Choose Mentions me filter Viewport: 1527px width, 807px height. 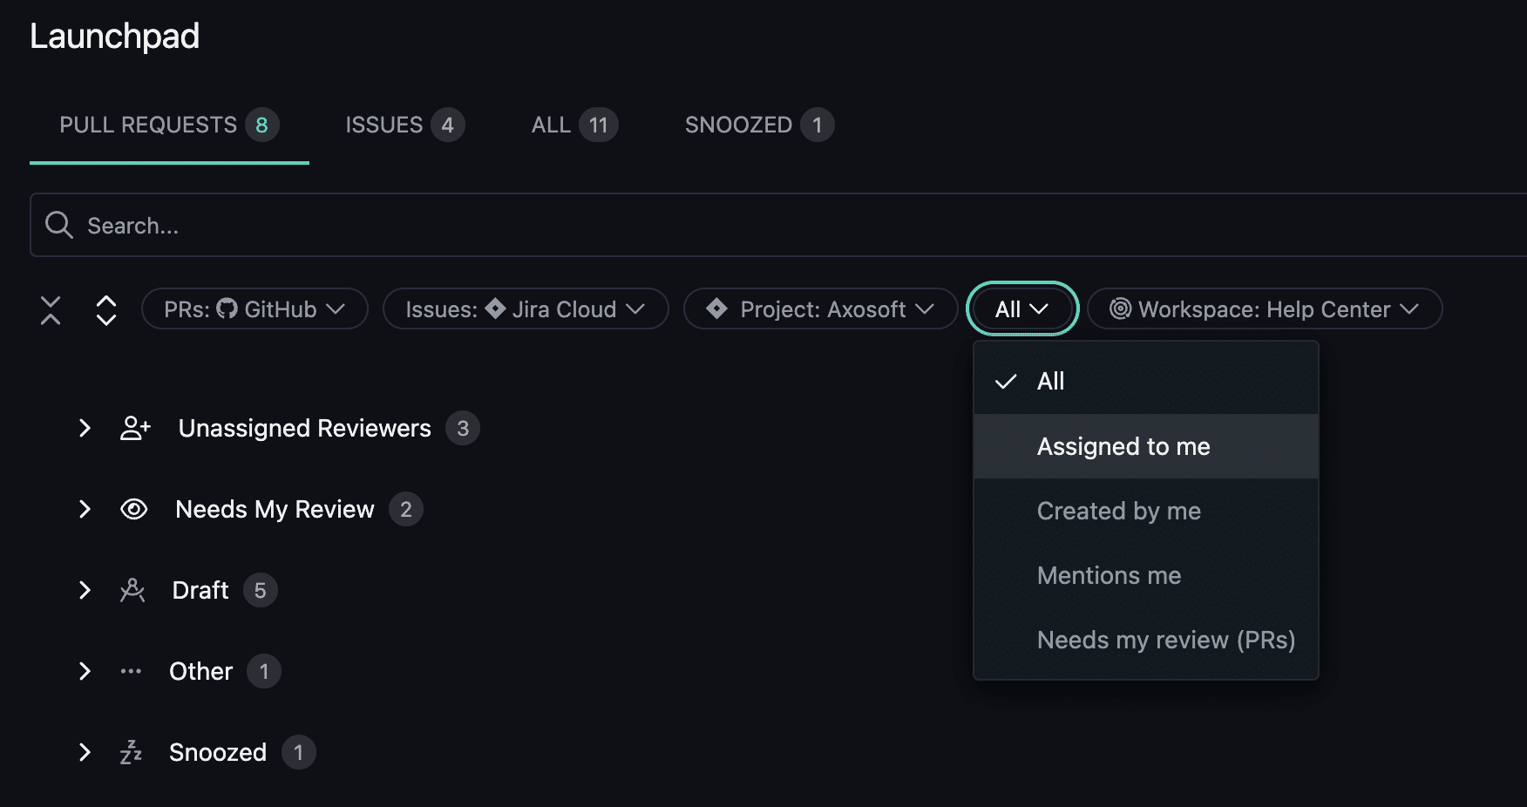click(1145, 575)
